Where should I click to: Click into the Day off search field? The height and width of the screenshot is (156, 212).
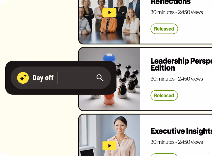76,78
